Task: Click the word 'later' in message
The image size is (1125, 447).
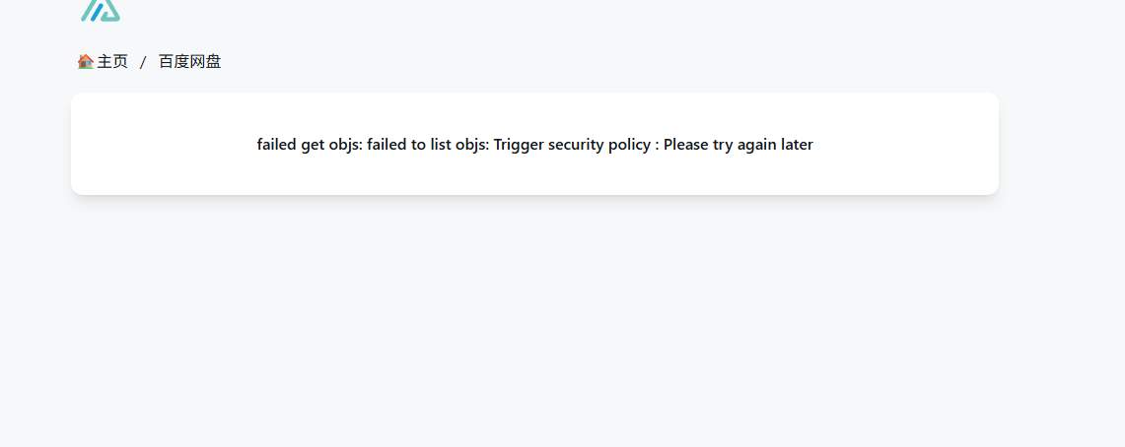Action: pos(797,145)
